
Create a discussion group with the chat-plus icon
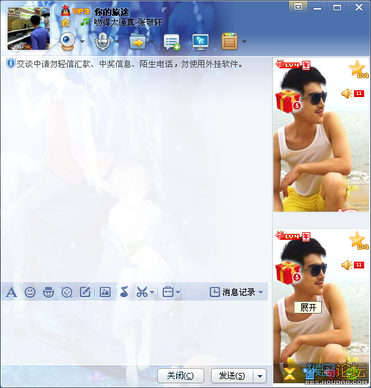[171, 42]
